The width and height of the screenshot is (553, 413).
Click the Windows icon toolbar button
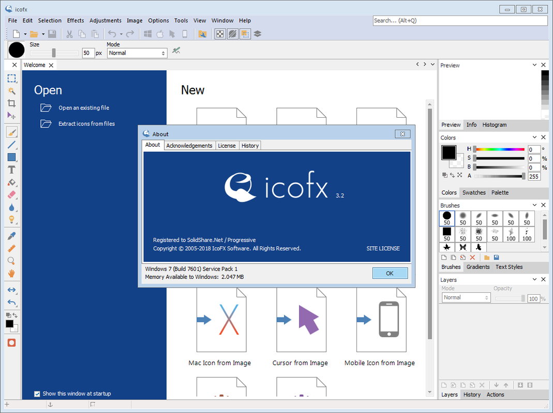point(148,34)
